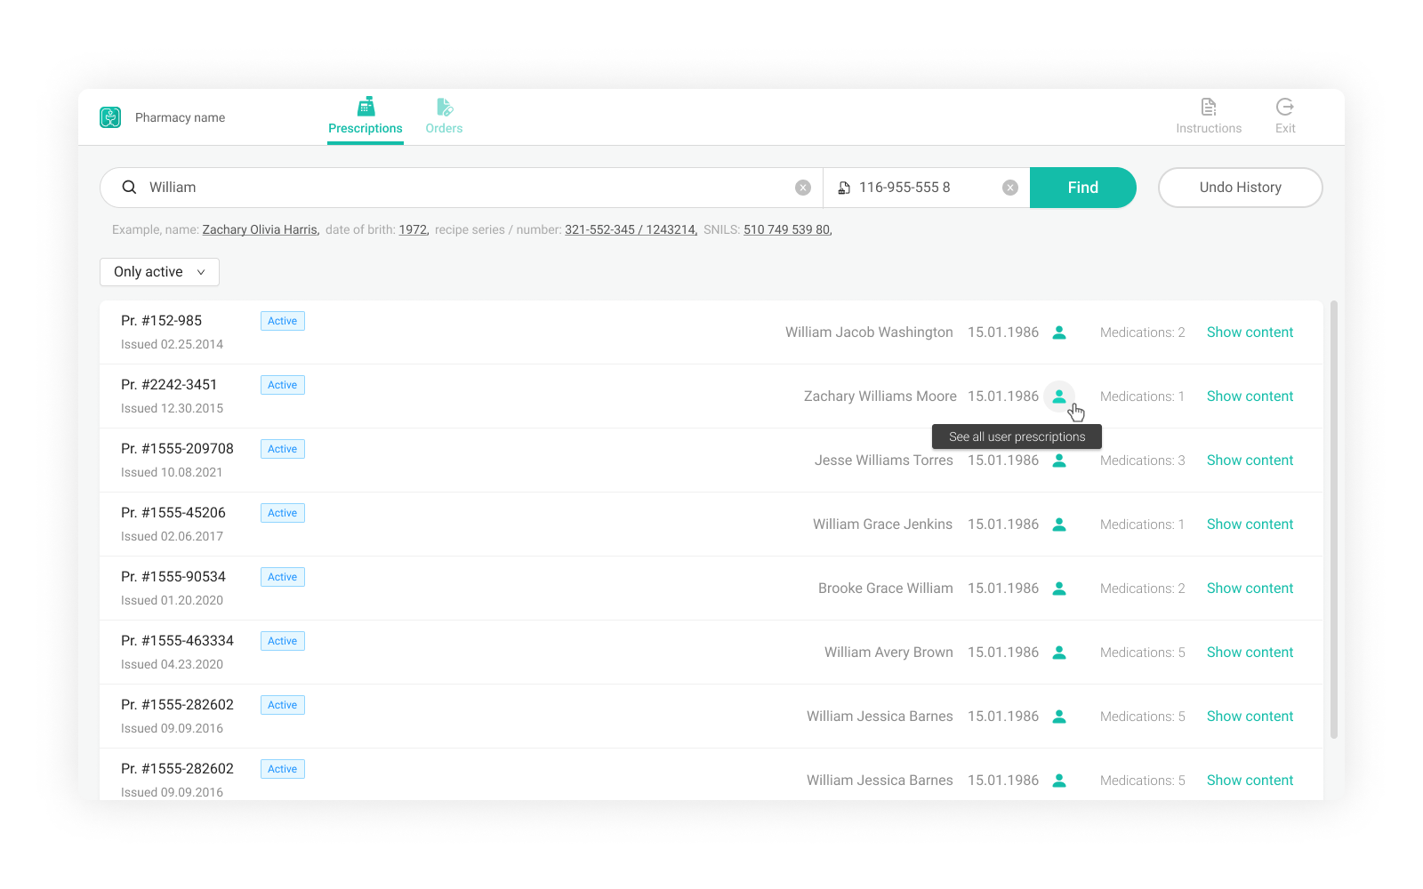Click patient name William Avery Brown

click(888, 653)
